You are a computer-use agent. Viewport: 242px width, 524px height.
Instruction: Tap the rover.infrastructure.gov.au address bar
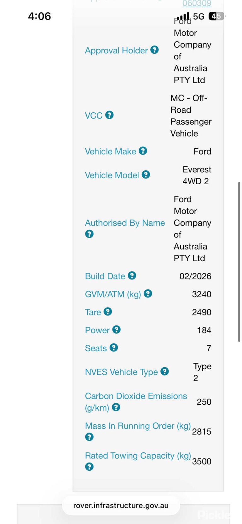pos(121,505)
